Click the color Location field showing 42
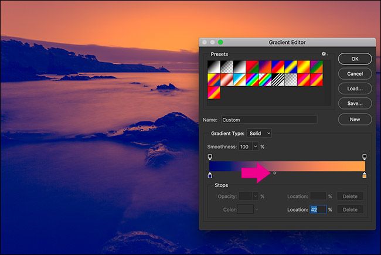This screenshot has height=255, width=381. 318,209
